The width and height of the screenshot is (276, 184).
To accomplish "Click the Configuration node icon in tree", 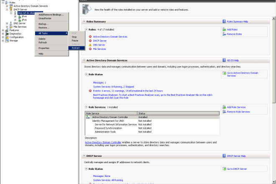I will click(x=7, y=37).
